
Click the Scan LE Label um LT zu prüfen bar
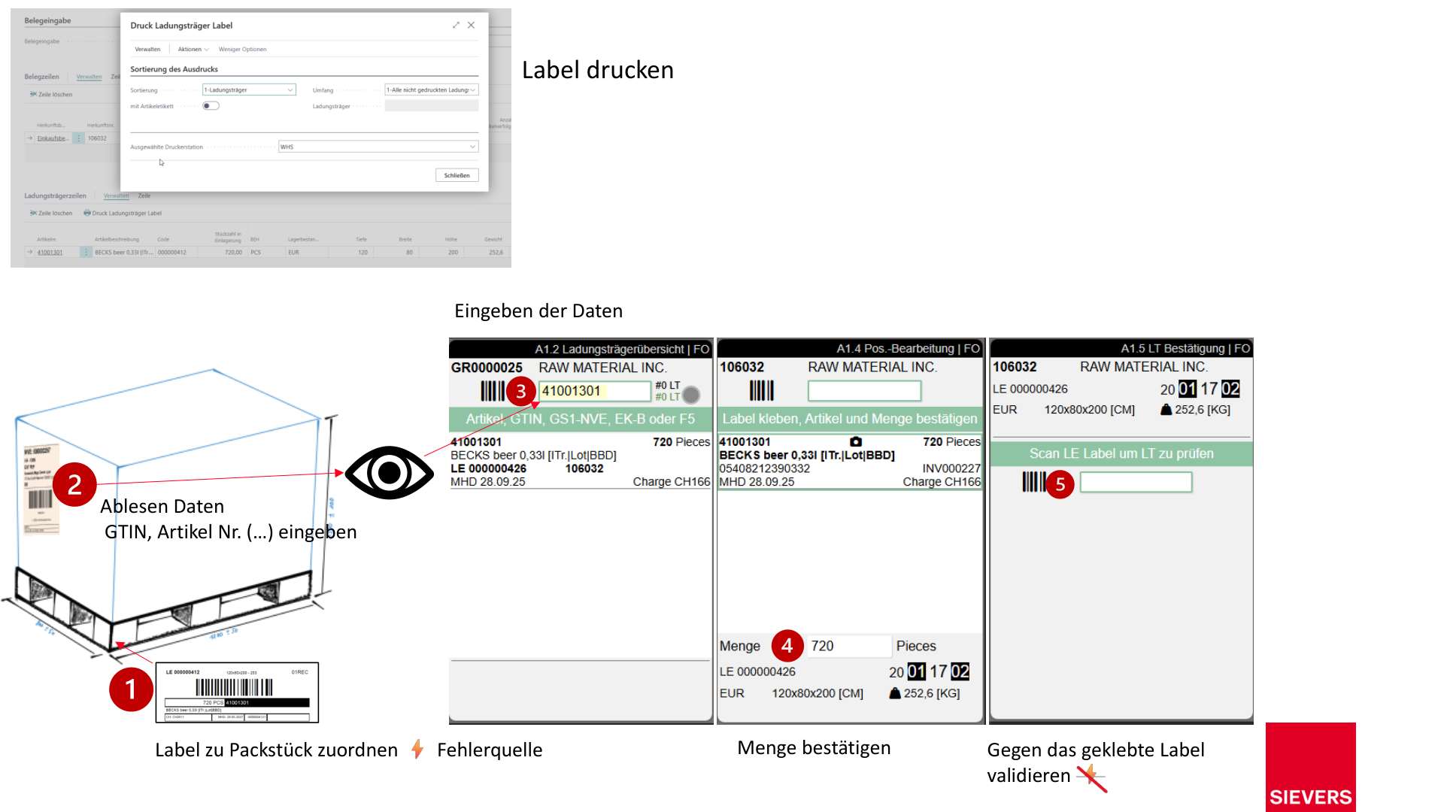click(x=1121, y=453)
